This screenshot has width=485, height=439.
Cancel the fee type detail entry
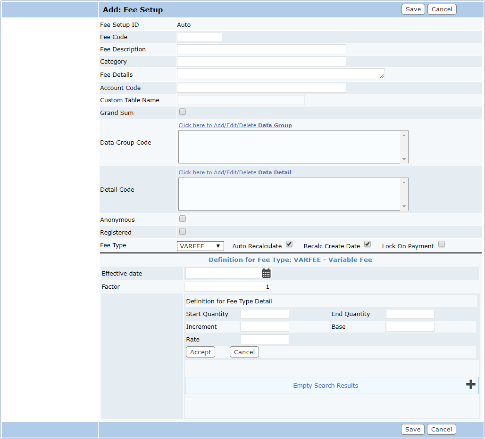point(244,351)
